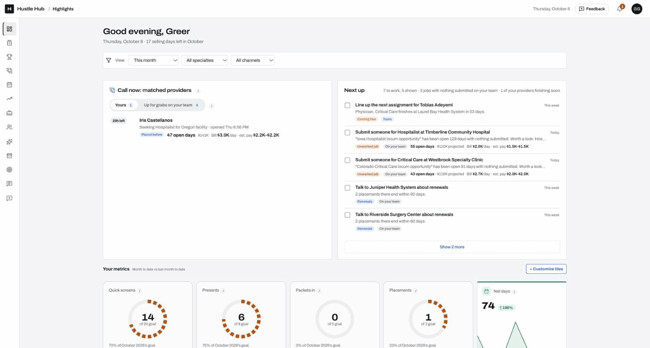Check the Westbrook Specialty Clinic task
This screenshot has width=650, height=348.
347,160
